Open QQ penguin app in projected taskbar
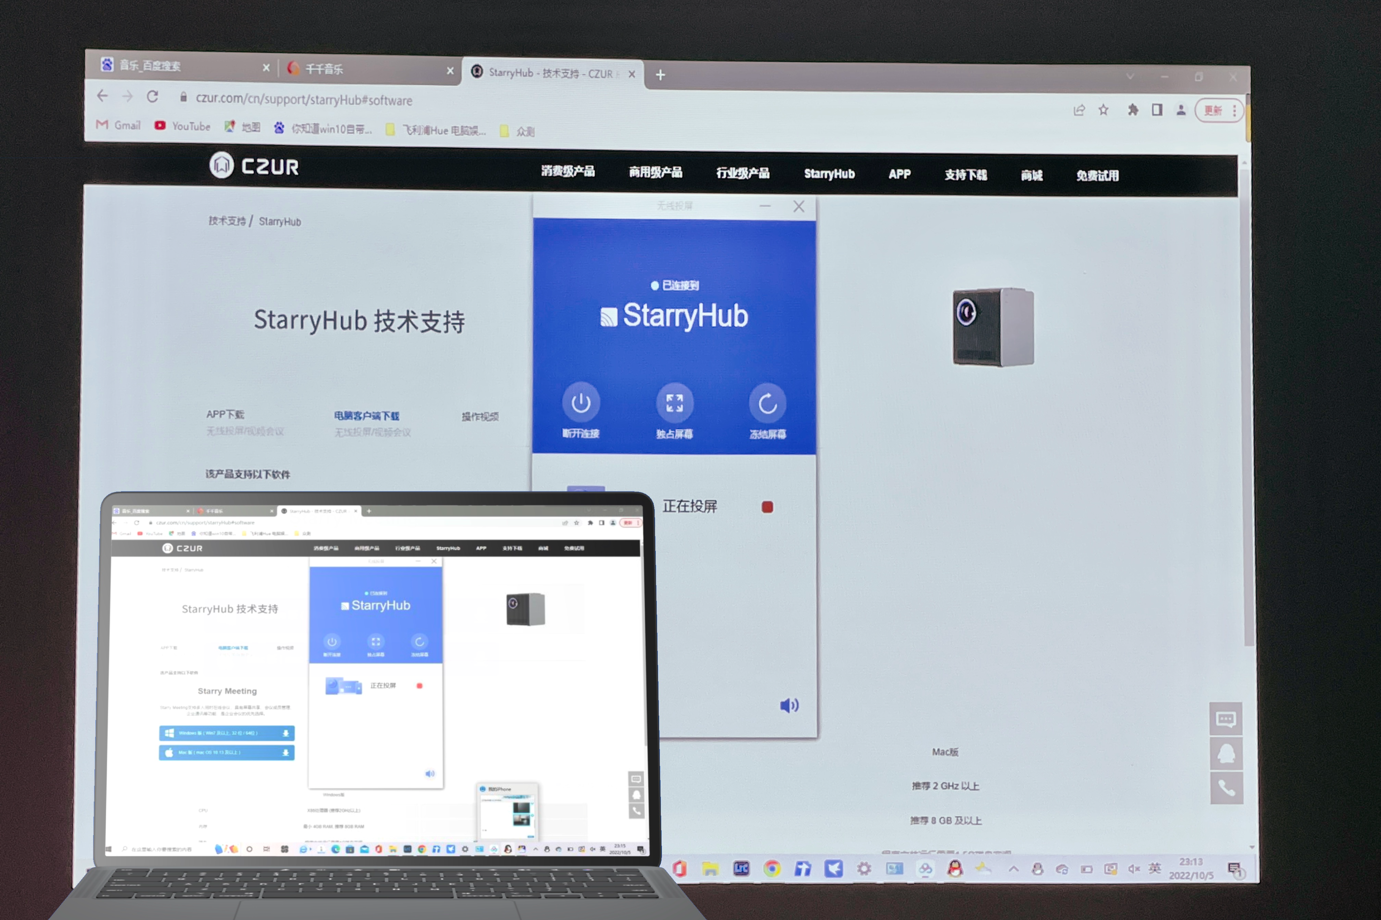1381x920 pixels. pyautogui.click(x=955, y=868)
